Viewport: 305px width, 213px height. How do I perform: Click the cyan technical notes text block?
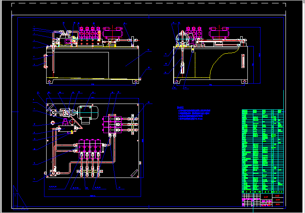pos(194,114)
